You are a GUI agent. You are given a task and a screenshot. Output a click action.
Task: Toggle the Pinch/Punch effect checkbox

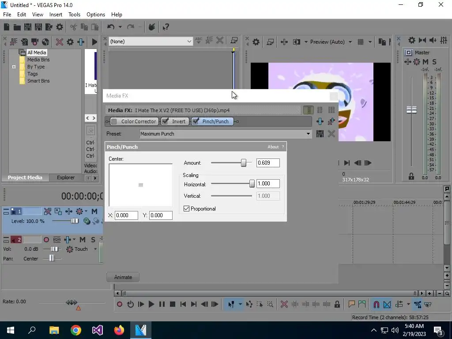tap(196, 121)
